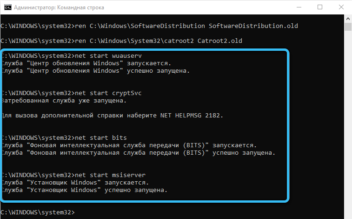
Task: Click the 'Администратор: Командная строка' title text
Action: point(59,7)
